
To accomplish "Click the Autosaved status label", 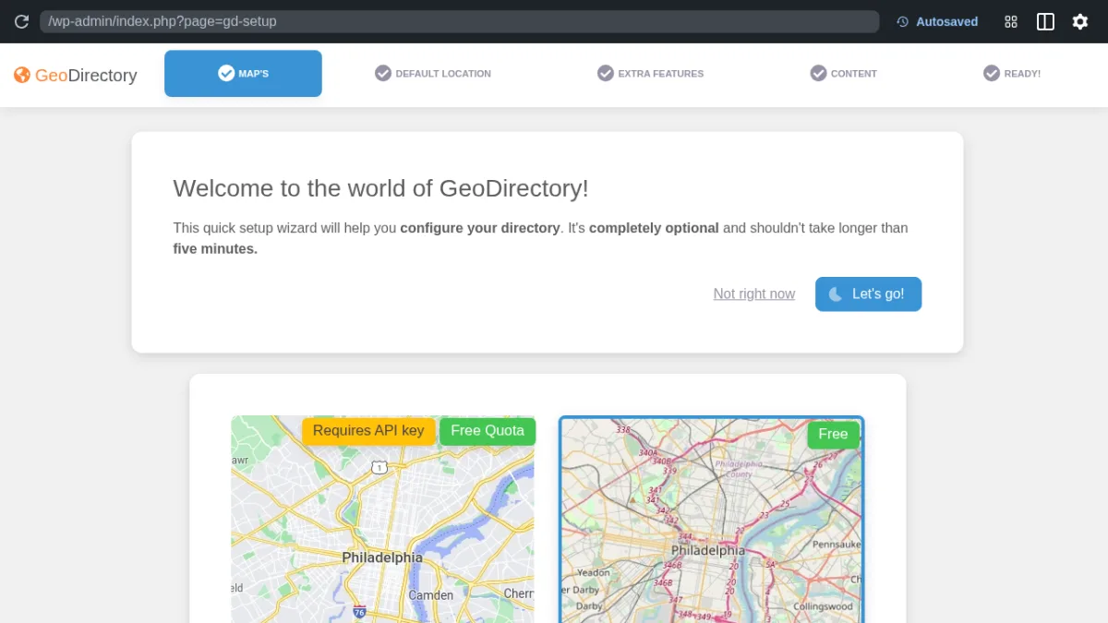I will 946,21.
